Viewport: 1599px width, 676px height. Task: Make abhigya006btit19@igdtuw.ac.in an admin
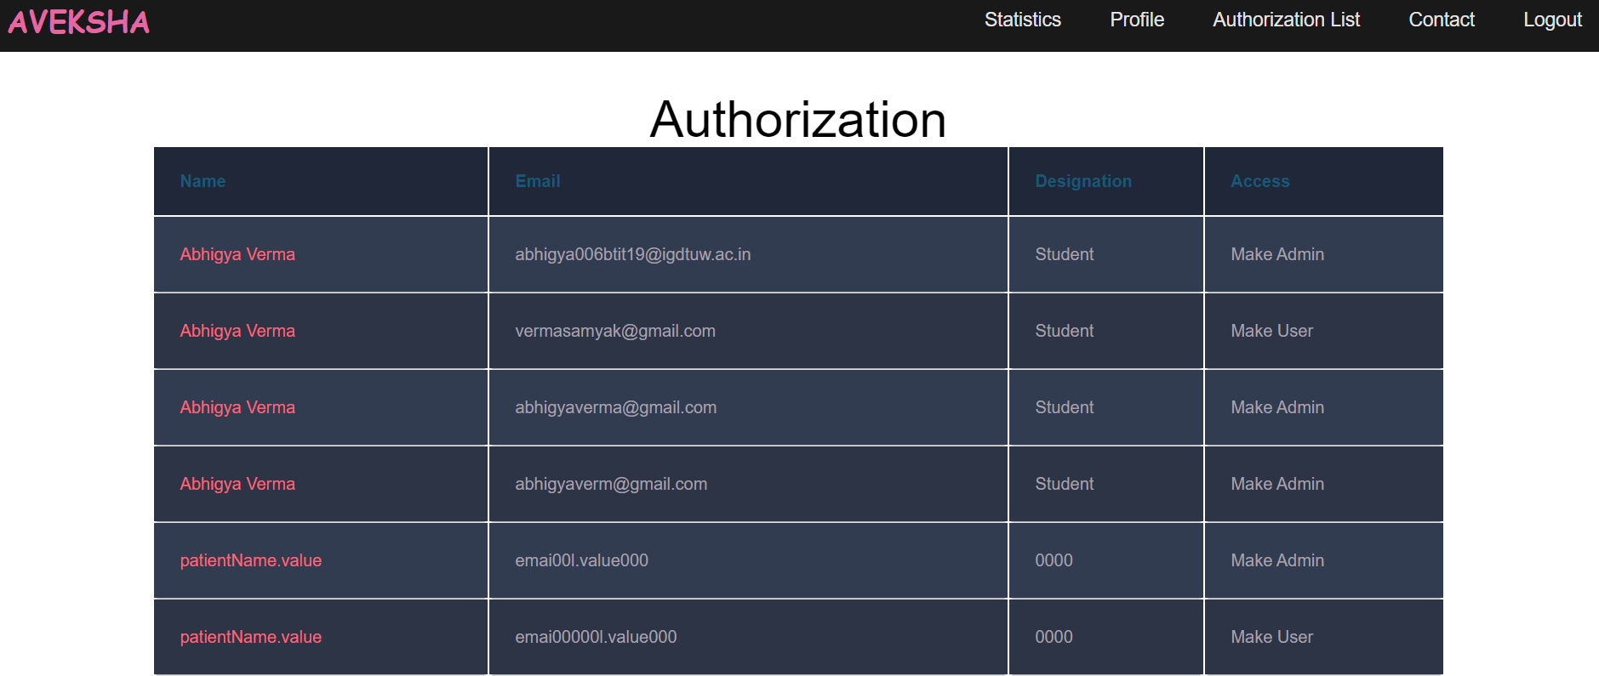[x=1276, y=254]
